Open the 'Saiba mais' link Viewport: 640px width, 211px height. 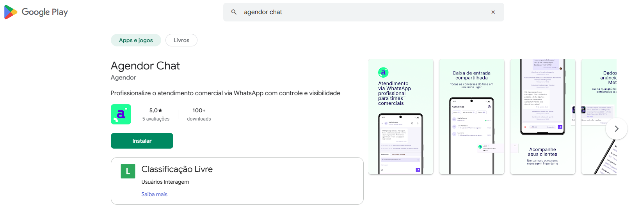pyautogui.click(x=154, y=194)
